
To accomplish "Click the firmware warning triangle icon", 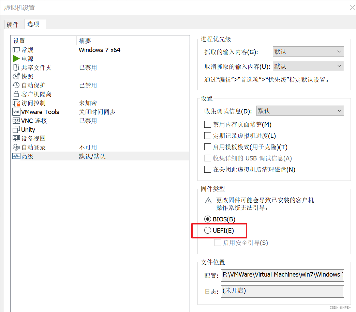I will point(208,200).
